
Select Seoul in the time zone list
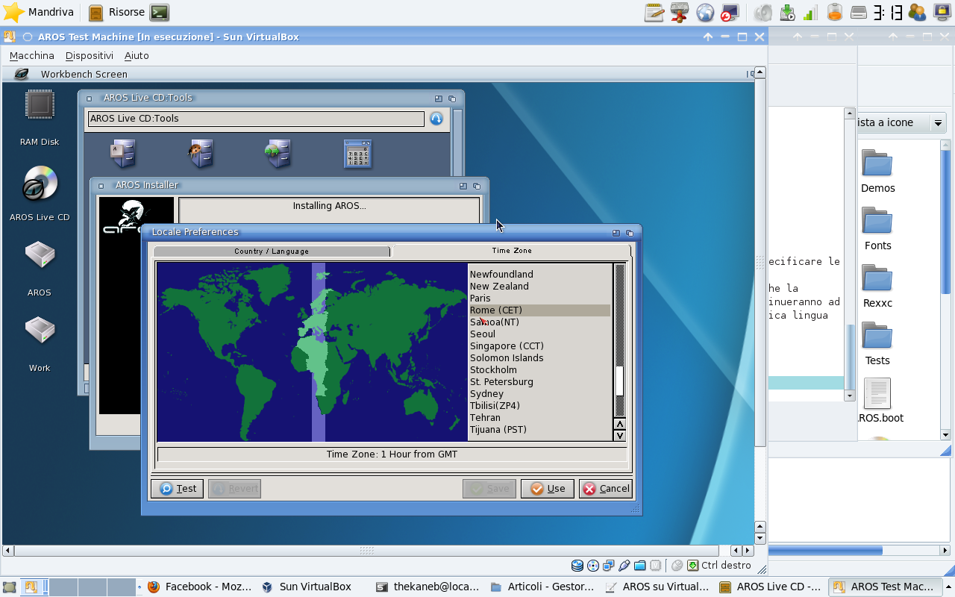(x=539, y=334)
